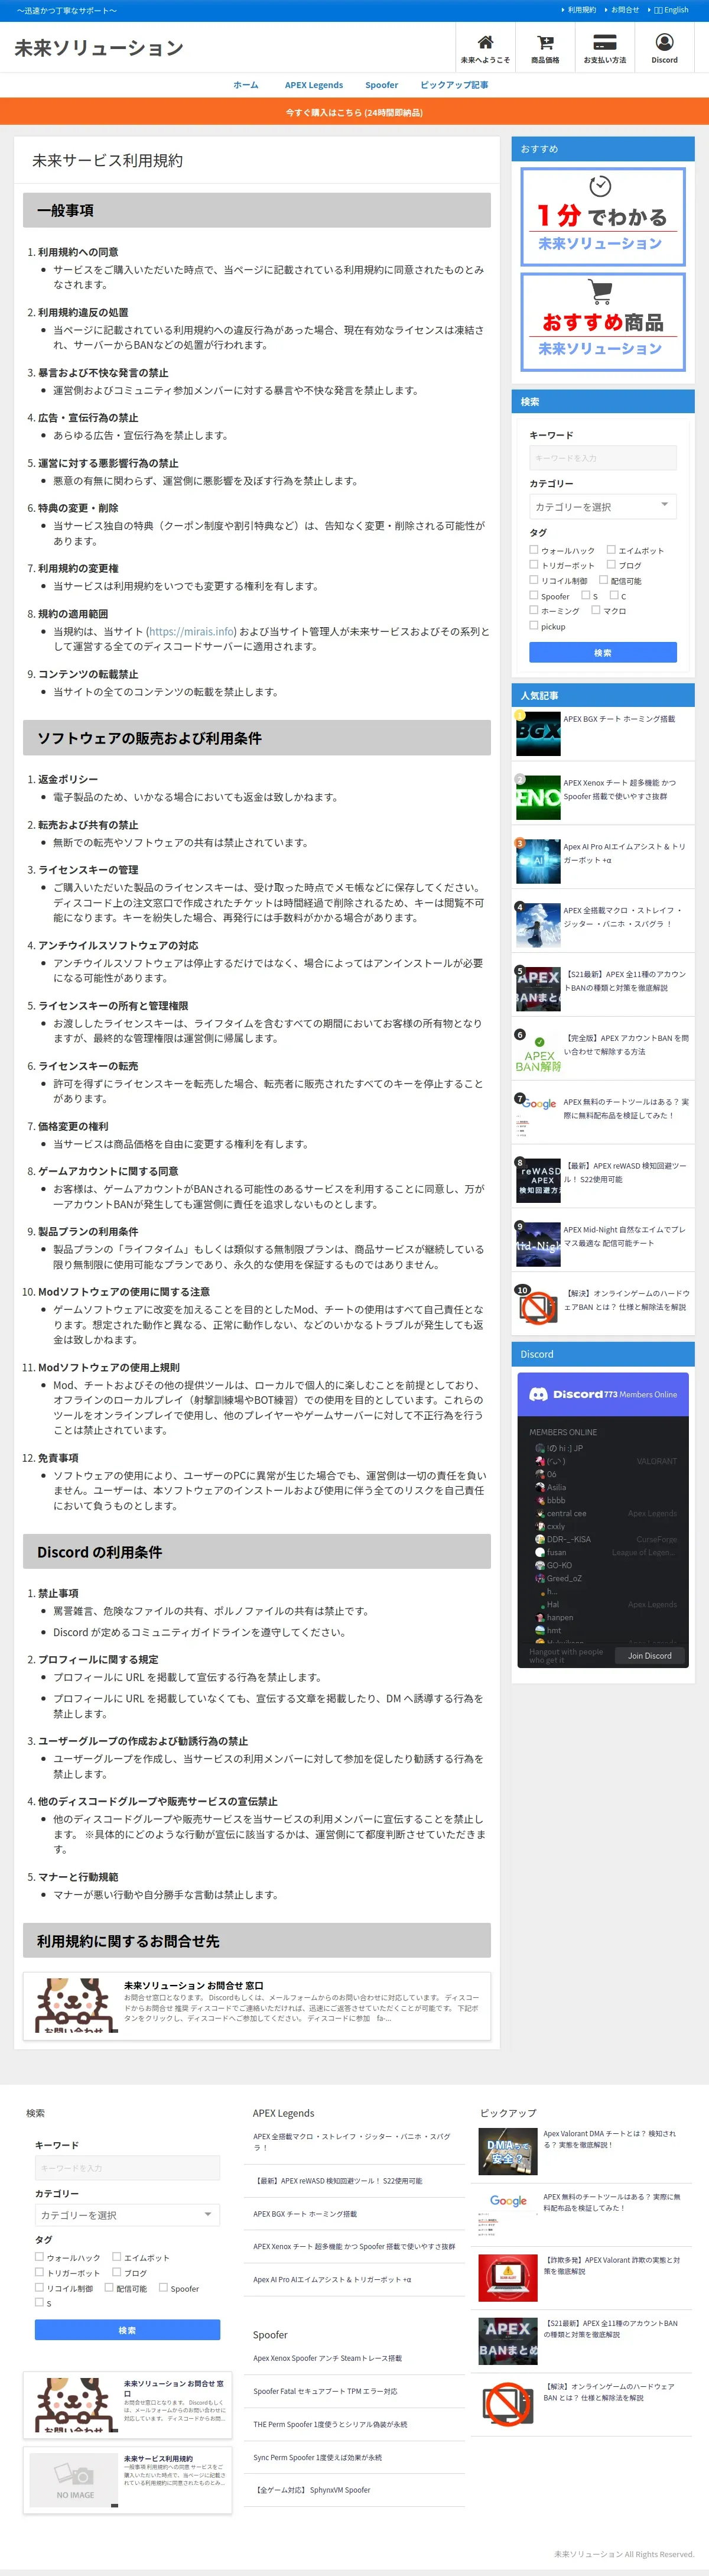709x2576 pixels.
Task: Open sidebar カテゴリーを選択 dropdown
Action: [603, 507]
